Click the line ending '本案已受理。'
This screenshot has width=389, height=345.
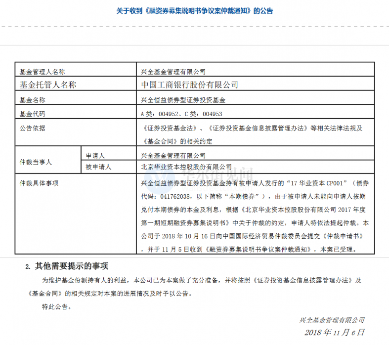(249, 250)
